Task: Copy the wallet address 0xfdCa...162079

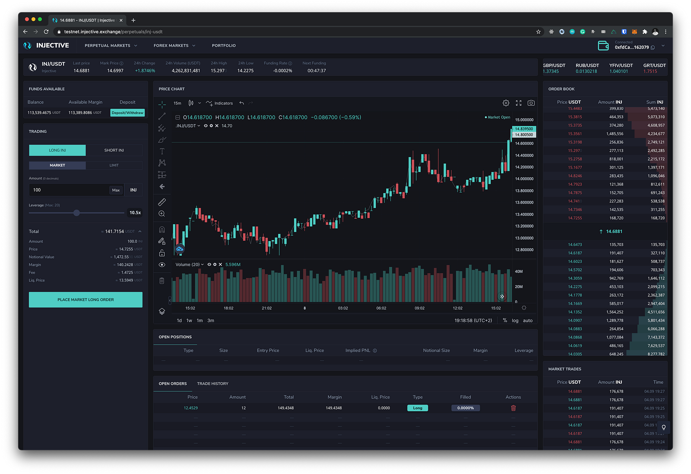Action: (x=653, y=47)
